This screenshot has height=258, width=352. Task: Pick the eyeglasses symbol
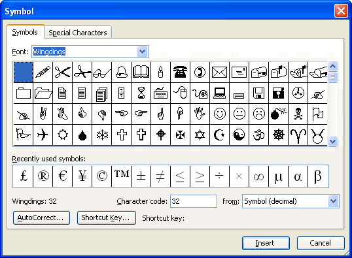pyautogui.click(x=102, y=73)
